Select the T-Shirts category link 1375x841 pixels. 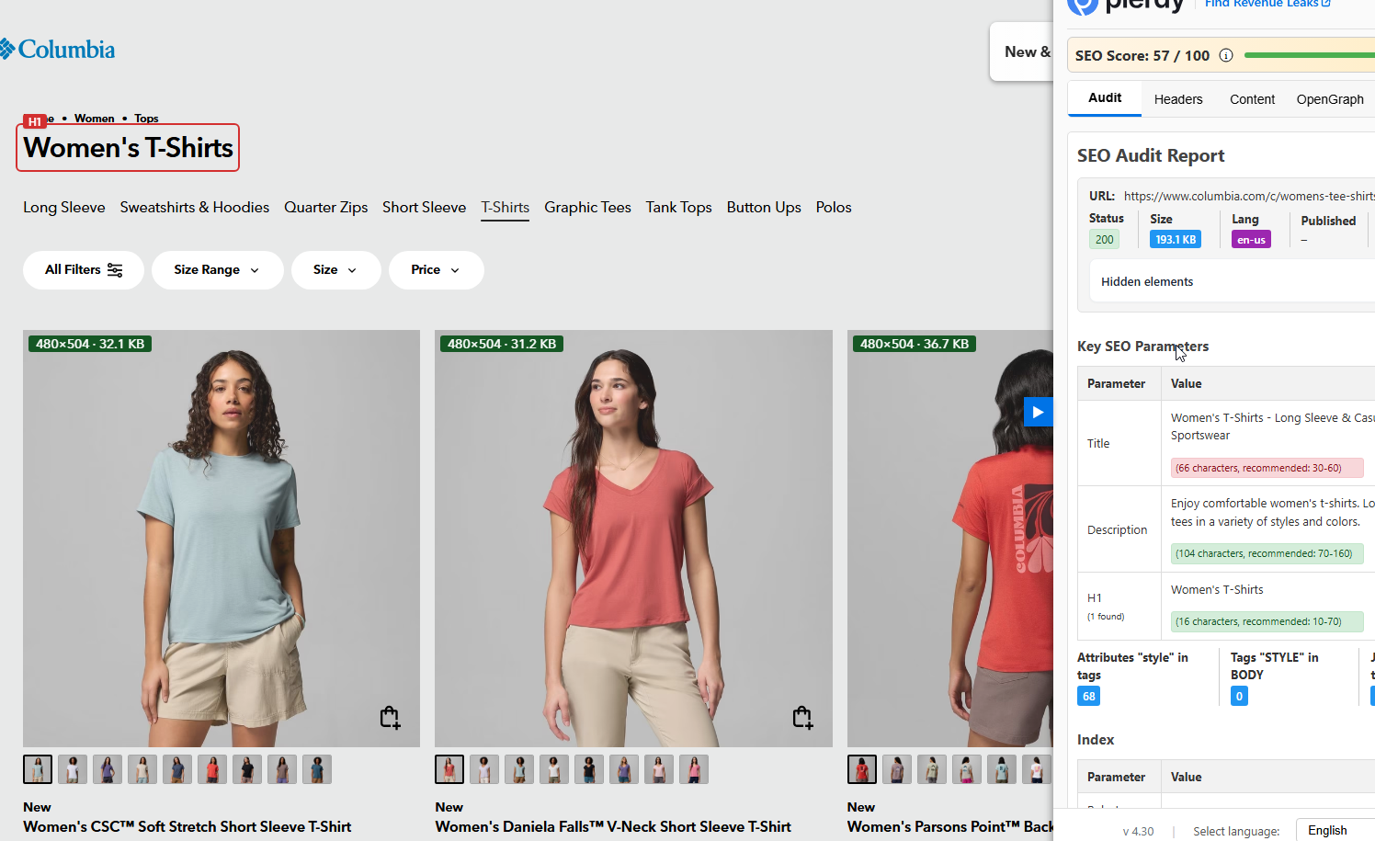click(x=506, y=208)
